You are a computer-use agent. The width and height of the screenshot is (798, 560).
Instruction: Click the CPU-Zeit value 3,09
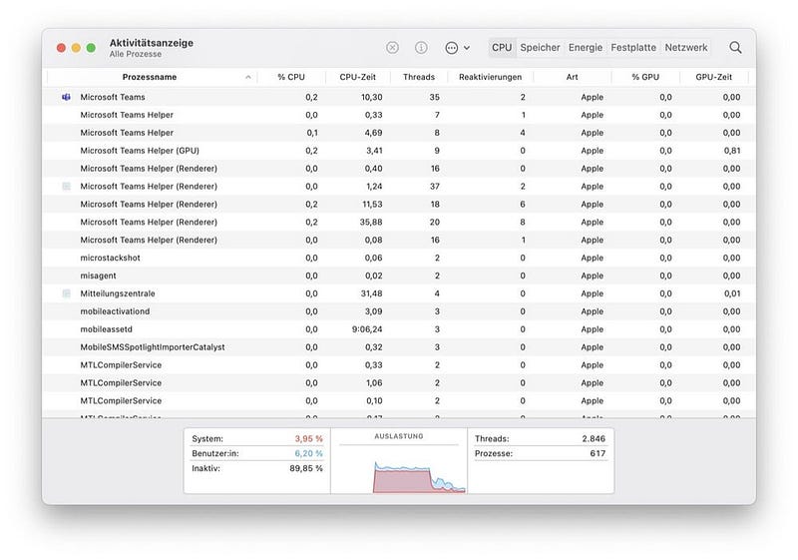[x=373, y=311]
